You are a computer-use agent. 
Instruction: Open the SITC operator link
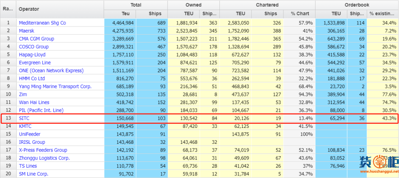24,118
